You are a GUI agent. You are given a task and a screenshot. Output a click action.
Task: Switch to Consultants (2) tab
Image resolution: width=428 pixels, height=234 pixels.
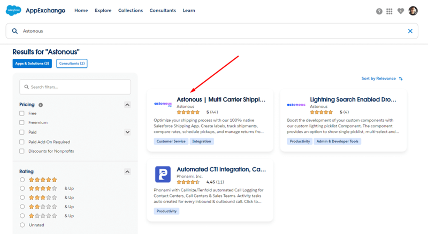coord(72,63)
